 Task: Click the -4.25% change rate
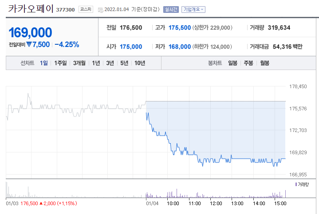67,44
